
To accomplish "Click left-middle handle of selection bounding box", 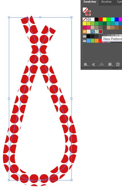I will tap(9, 99).
